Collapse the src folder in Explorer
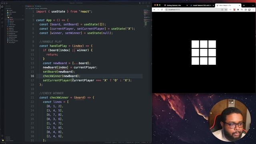The width and height of the screenshot is (256, 144). (9, 16)
